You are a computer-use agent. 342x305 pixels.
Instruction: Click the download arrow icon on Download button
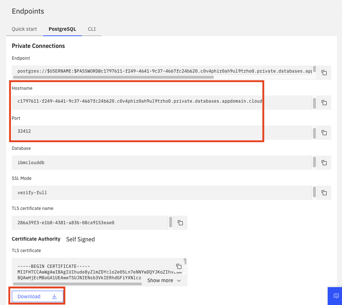pos(54,296)
